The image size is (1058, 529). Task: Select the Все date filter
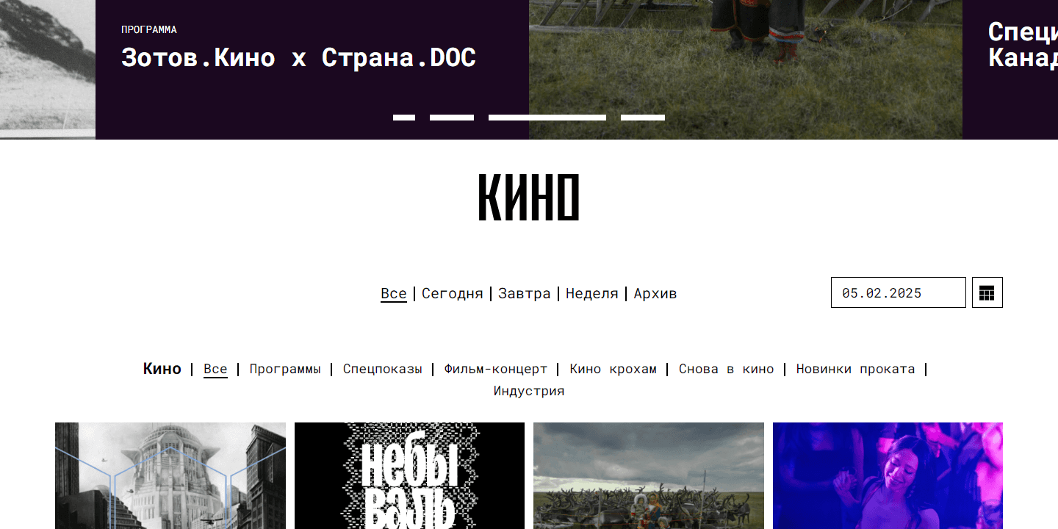pos(394,294)
